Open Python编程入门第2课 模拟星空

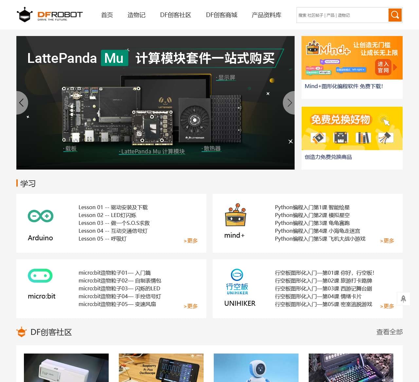point(312,215)
